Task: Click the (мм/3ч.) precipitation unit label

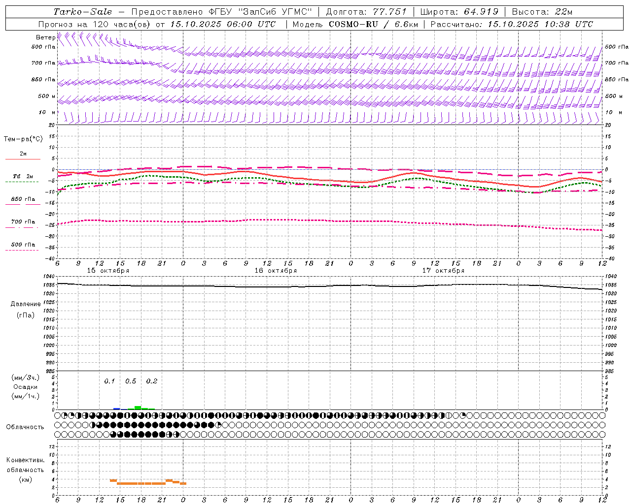Action: tap(26, 378)
